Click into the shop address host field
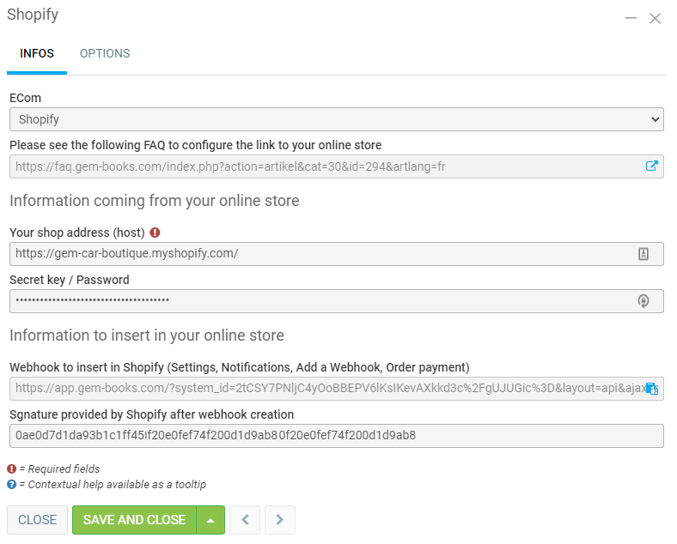Image resolution: width=677 pixels, height=544 pixels. (x=318, y=254)
